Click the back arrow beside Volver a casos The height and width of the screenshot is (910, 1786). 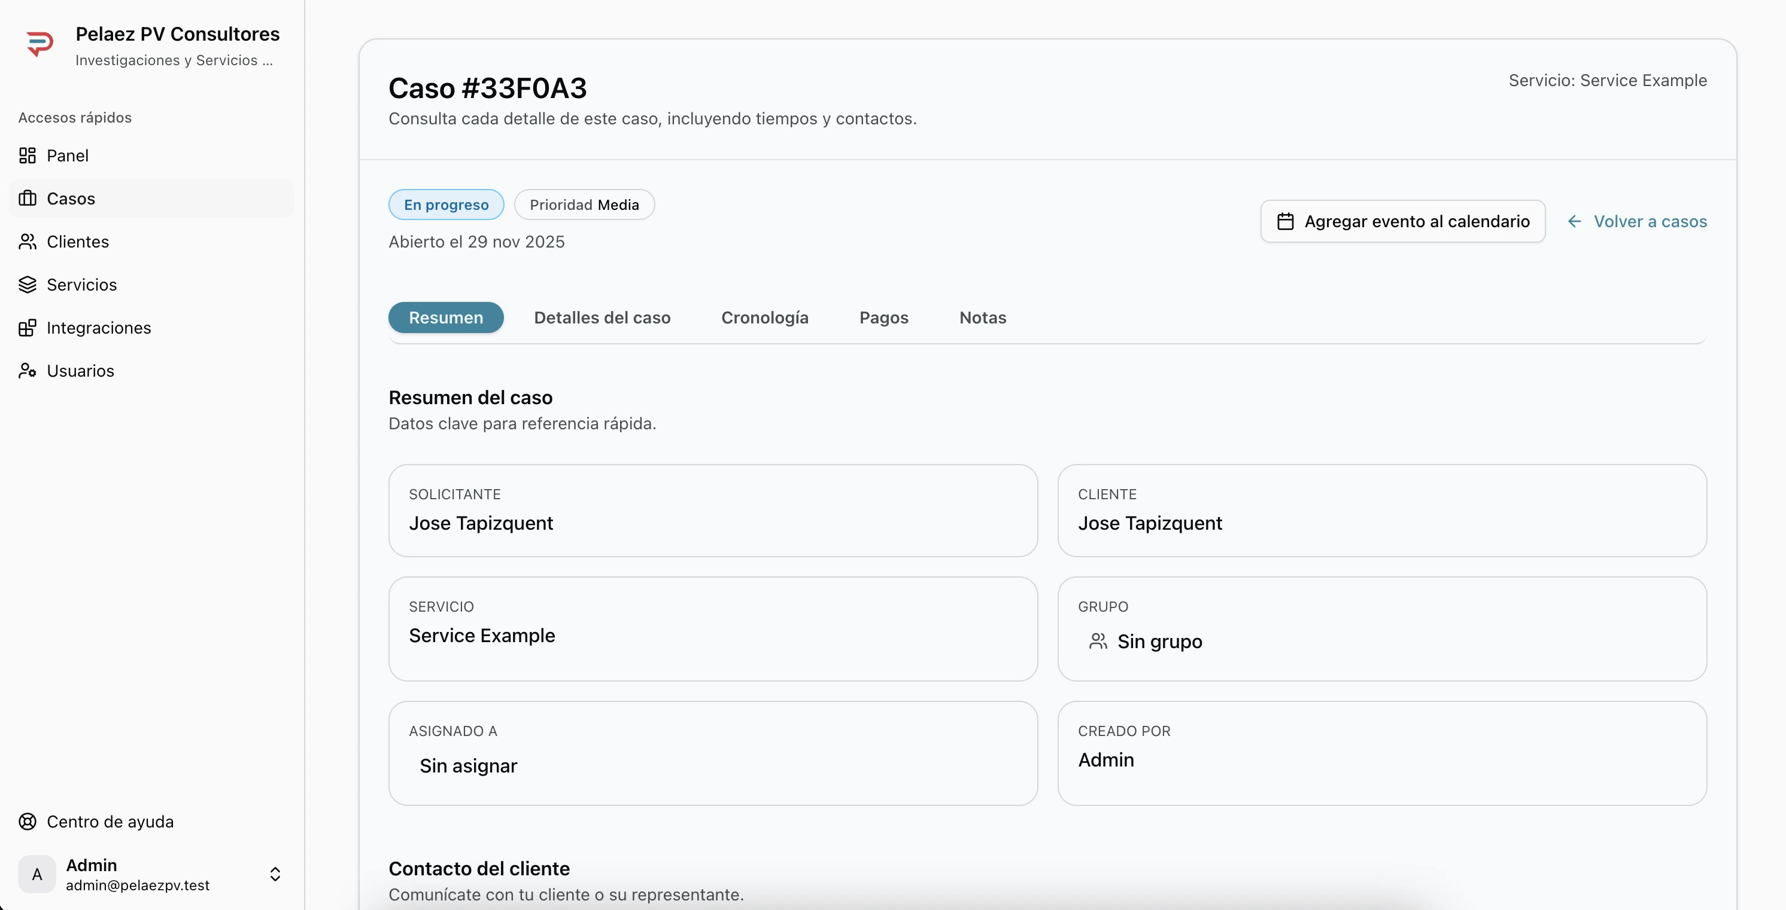1575,222
